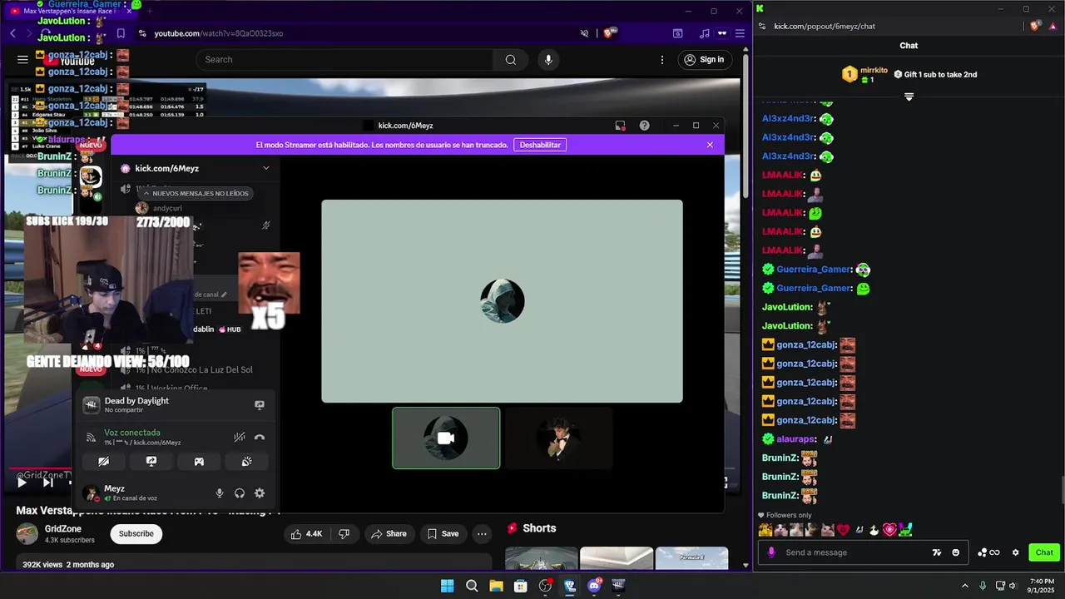The image size is (1065, 599).
Task: Click Deshabilitar streamer mode button
Action: click(x=540, y=145)
